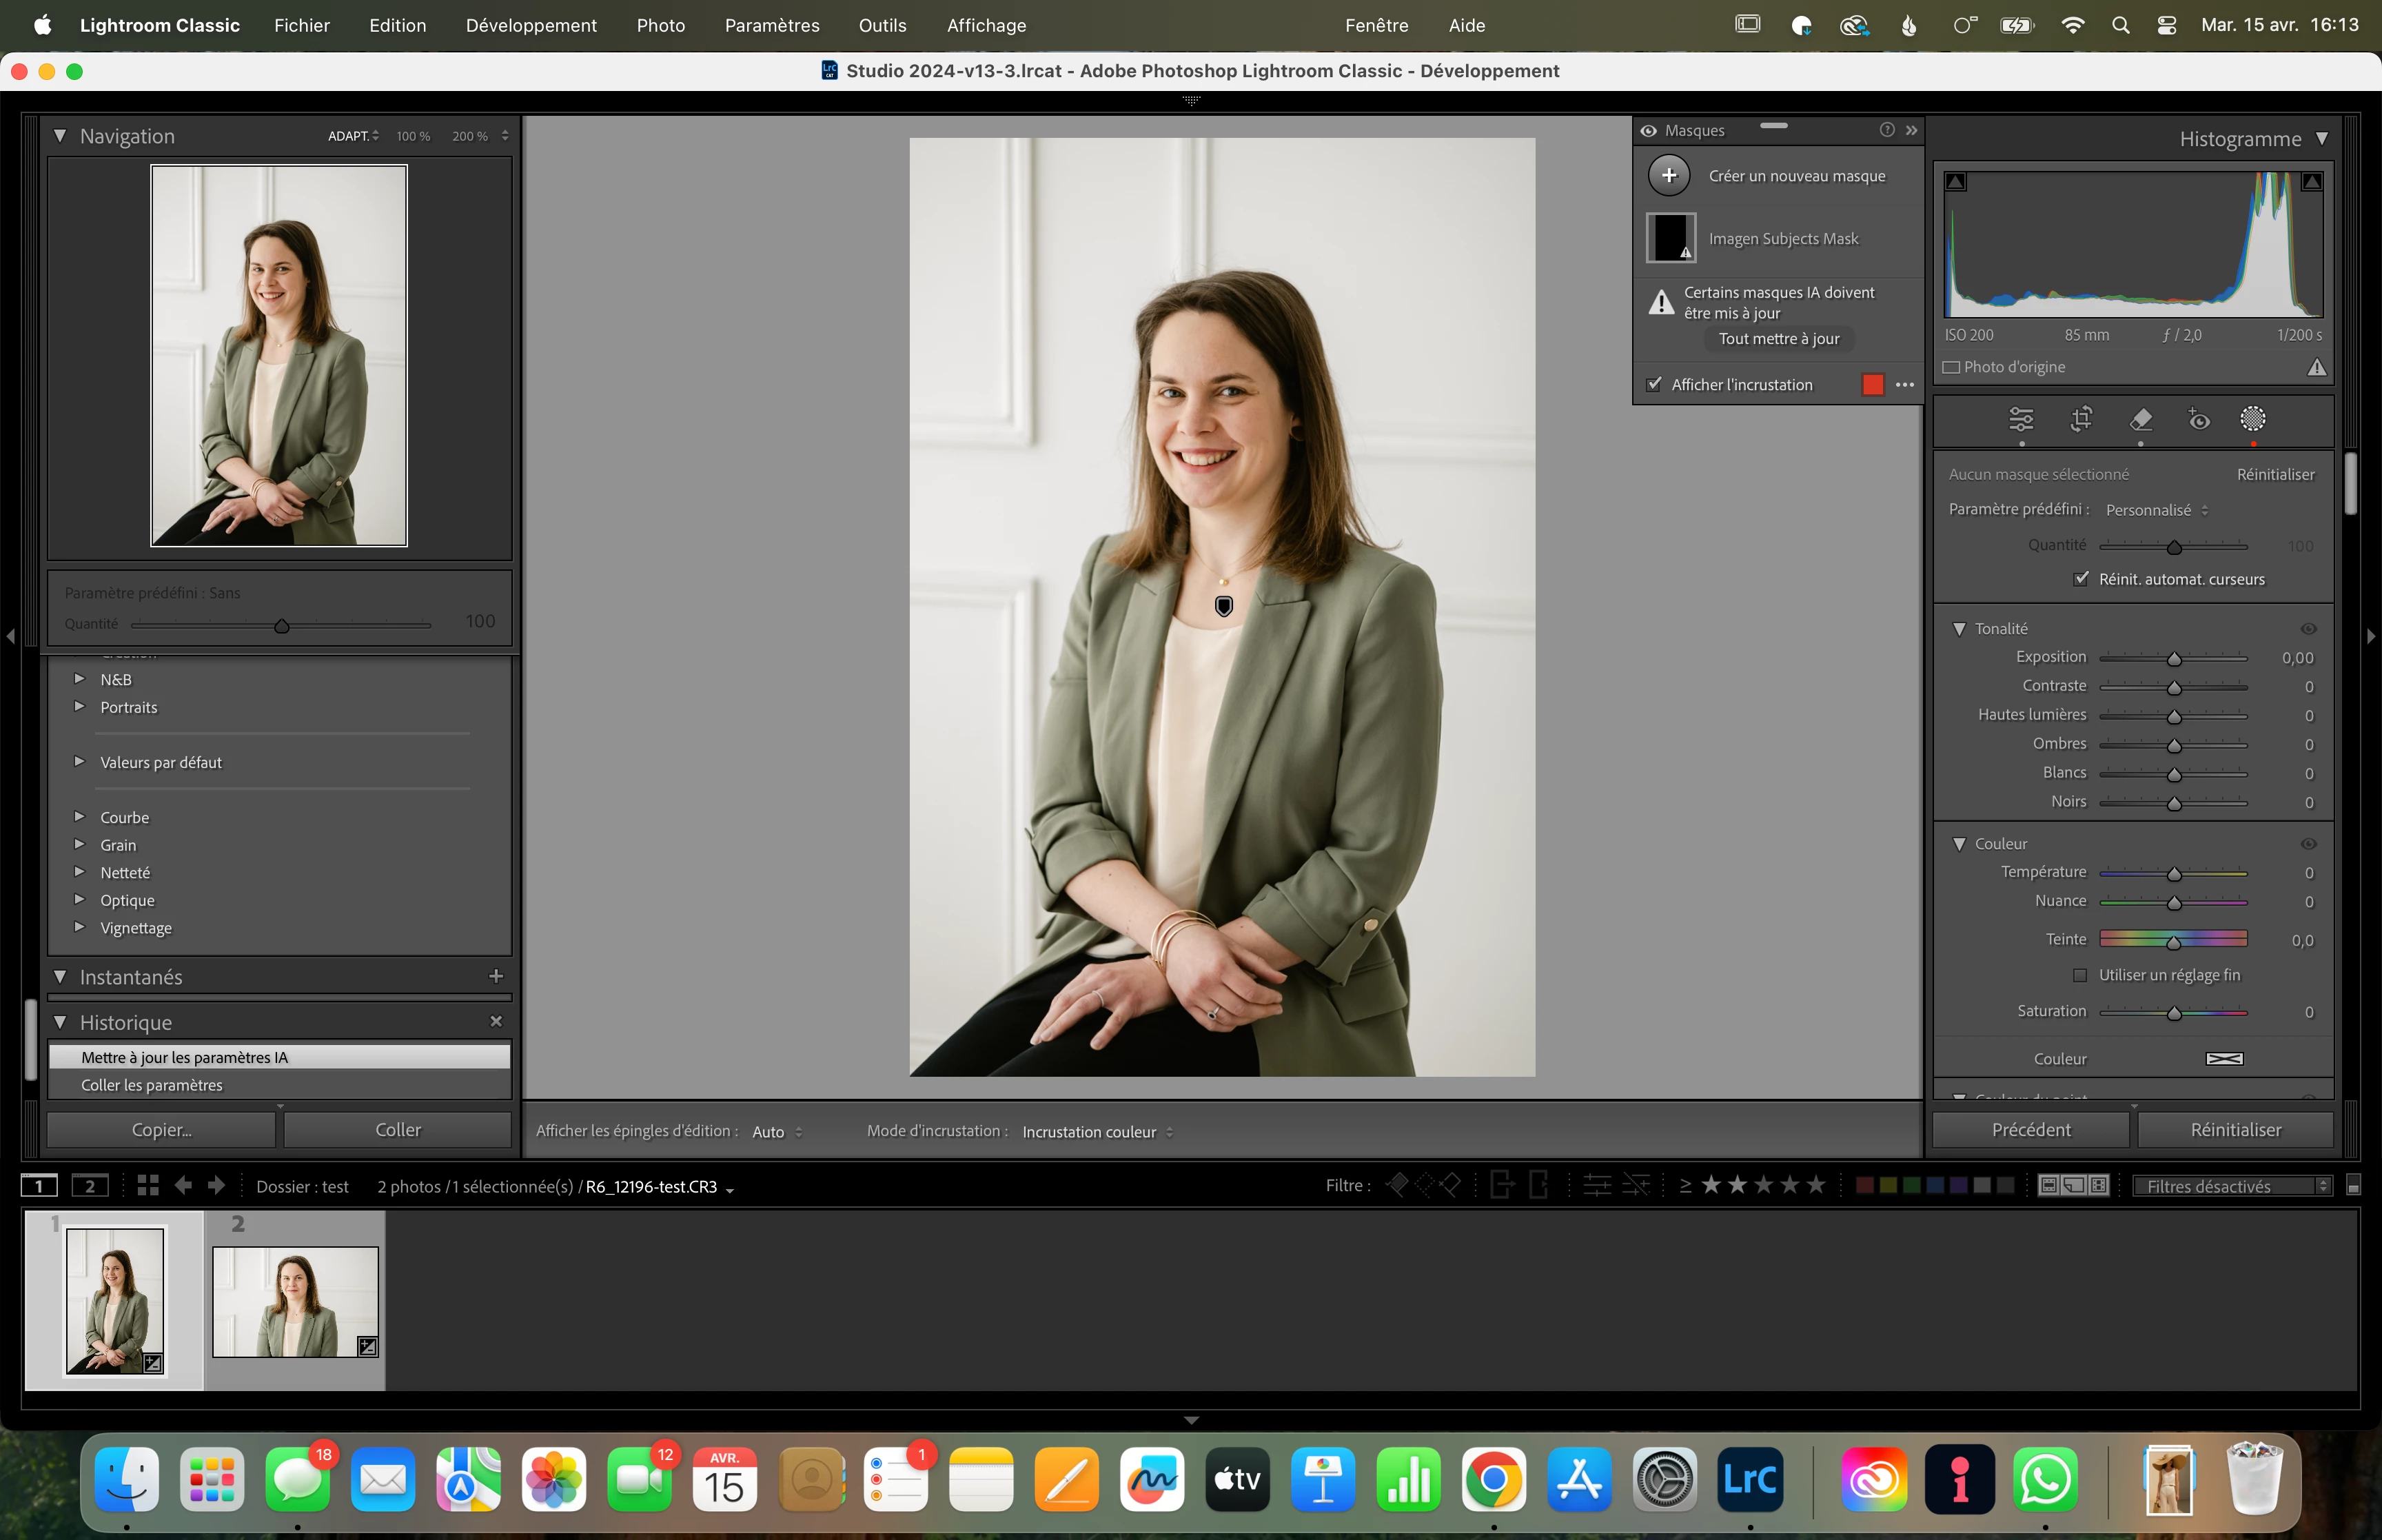Viewport: 2382px width, 1540px height.
Task: Click the plus icon to create new mask
Action: pyautogui.click(x=1669, y=176)
